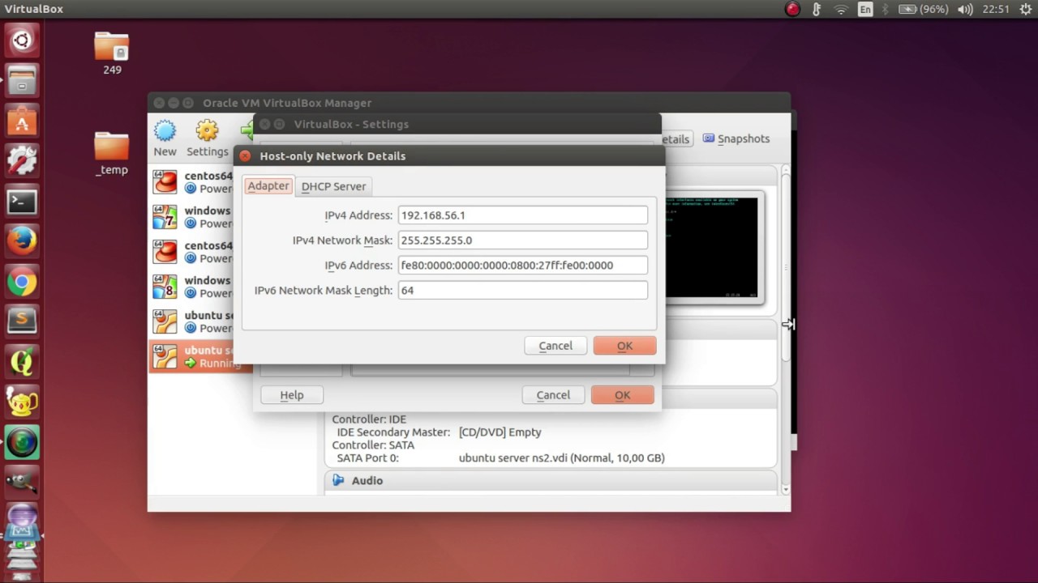Launch Firefox from the dock
This screenshot has height=583, width=1038.
click(x=22, y=241)
